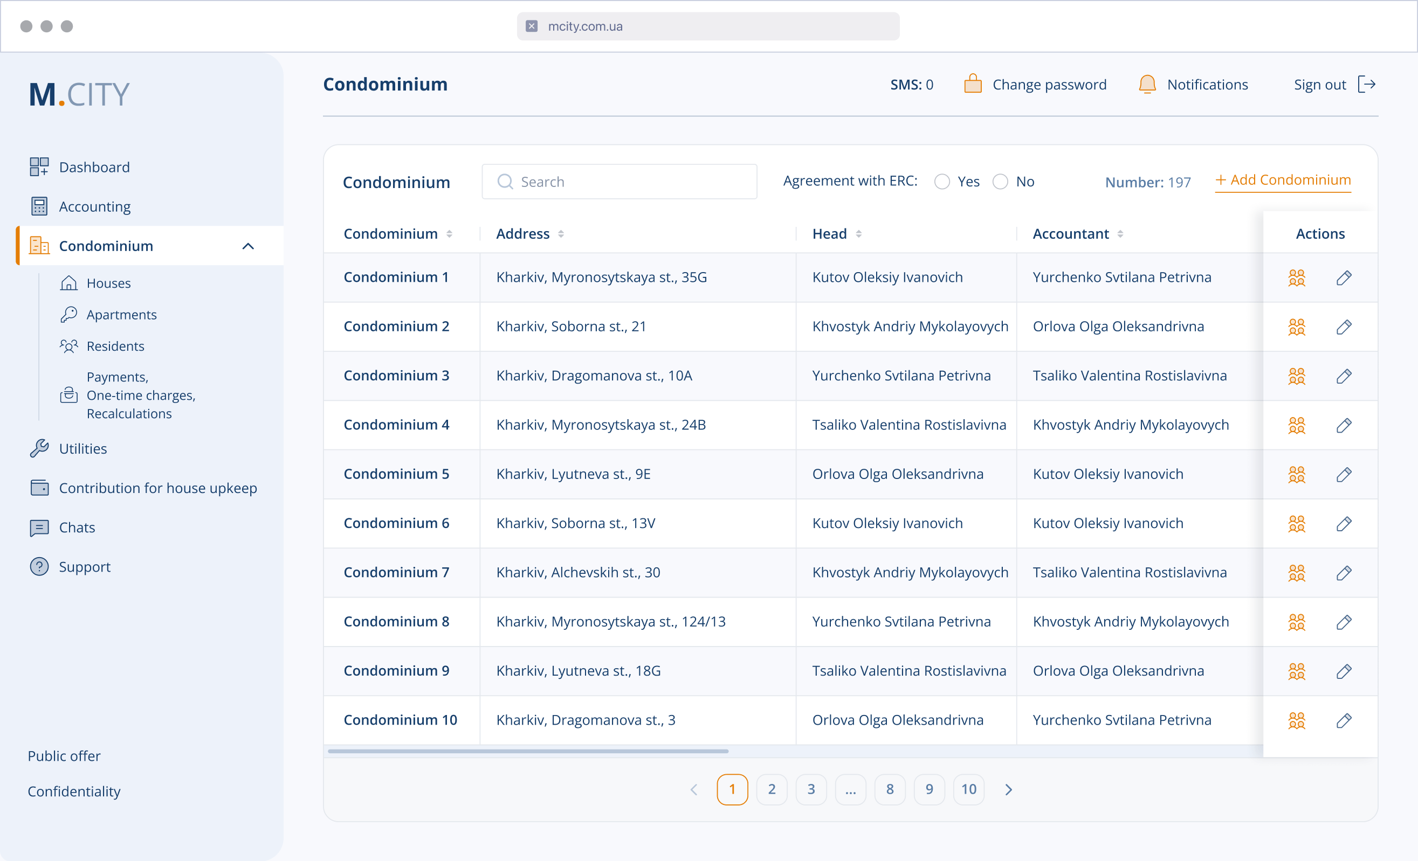Click the Sign out arrow icon

[1366, 85]
